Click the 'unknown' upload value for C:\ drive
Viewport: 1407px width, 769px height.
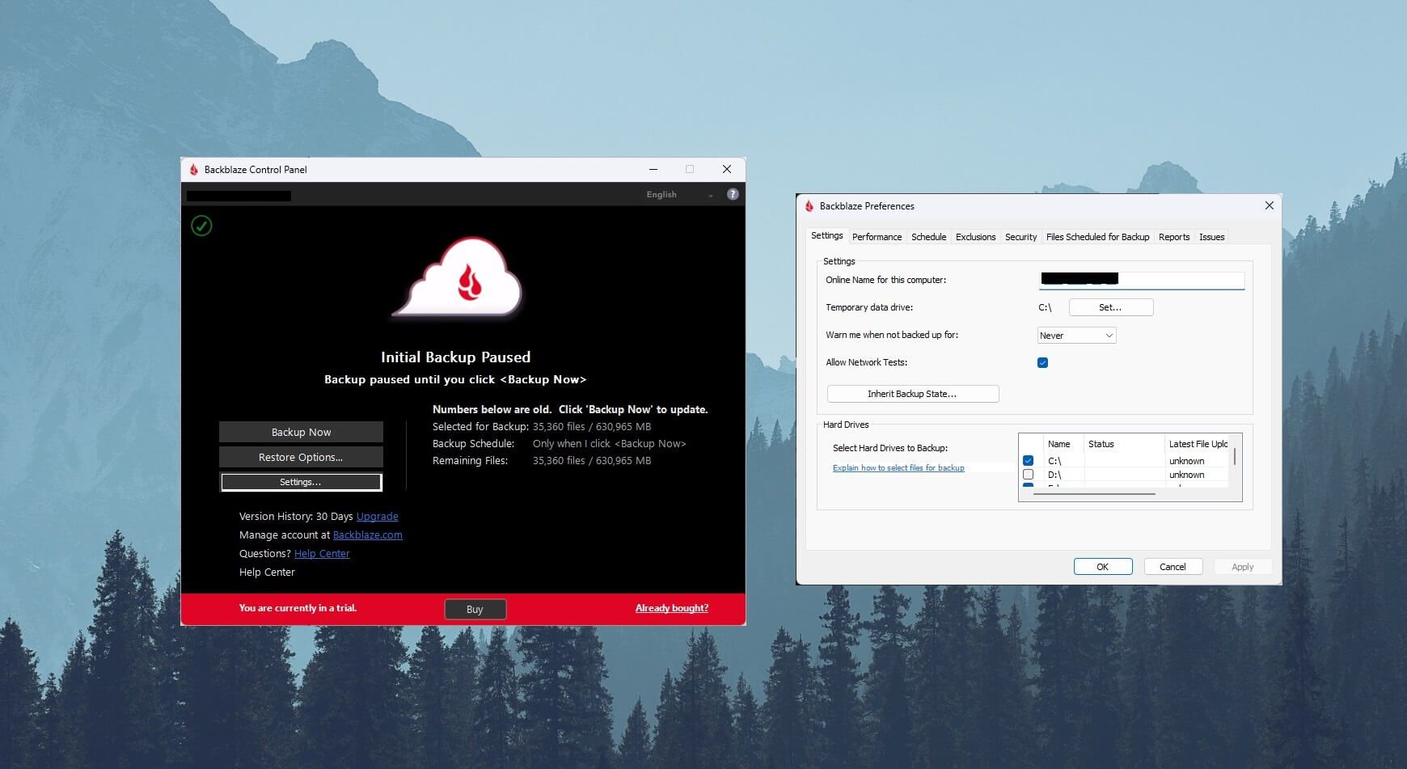[x=1186, y=461]
